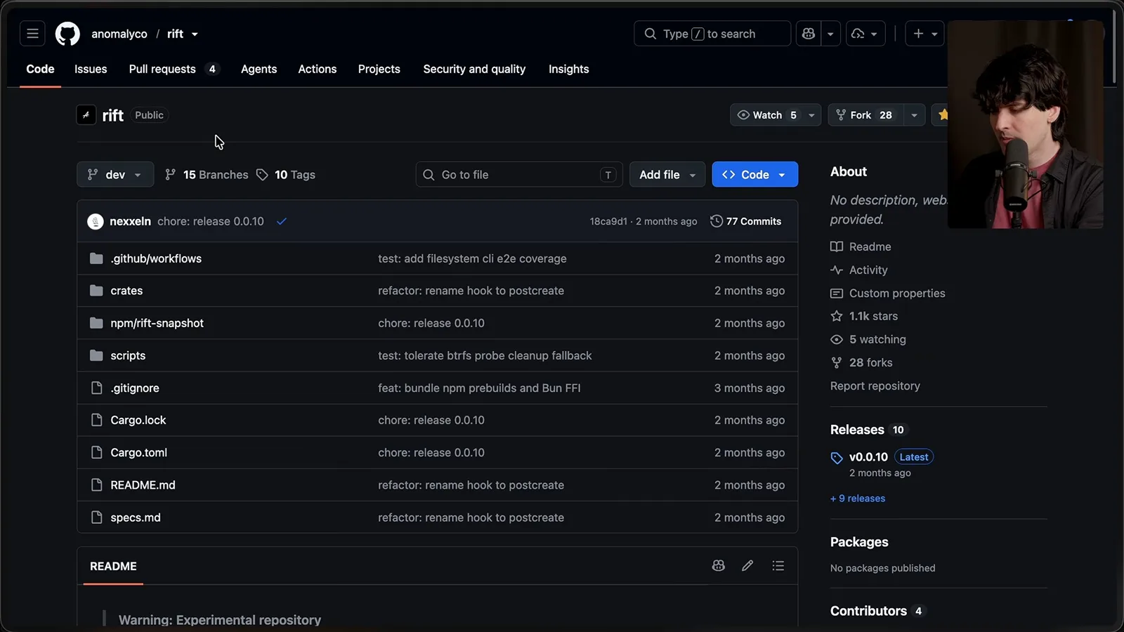Expand the rift repository switcher caret
Screen dimensions: 1124x632
(x=195, y=34)
